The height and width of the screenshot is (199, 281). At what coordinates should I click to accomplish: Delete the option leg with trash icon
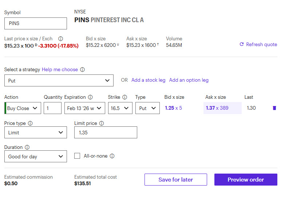pos(274,108)
